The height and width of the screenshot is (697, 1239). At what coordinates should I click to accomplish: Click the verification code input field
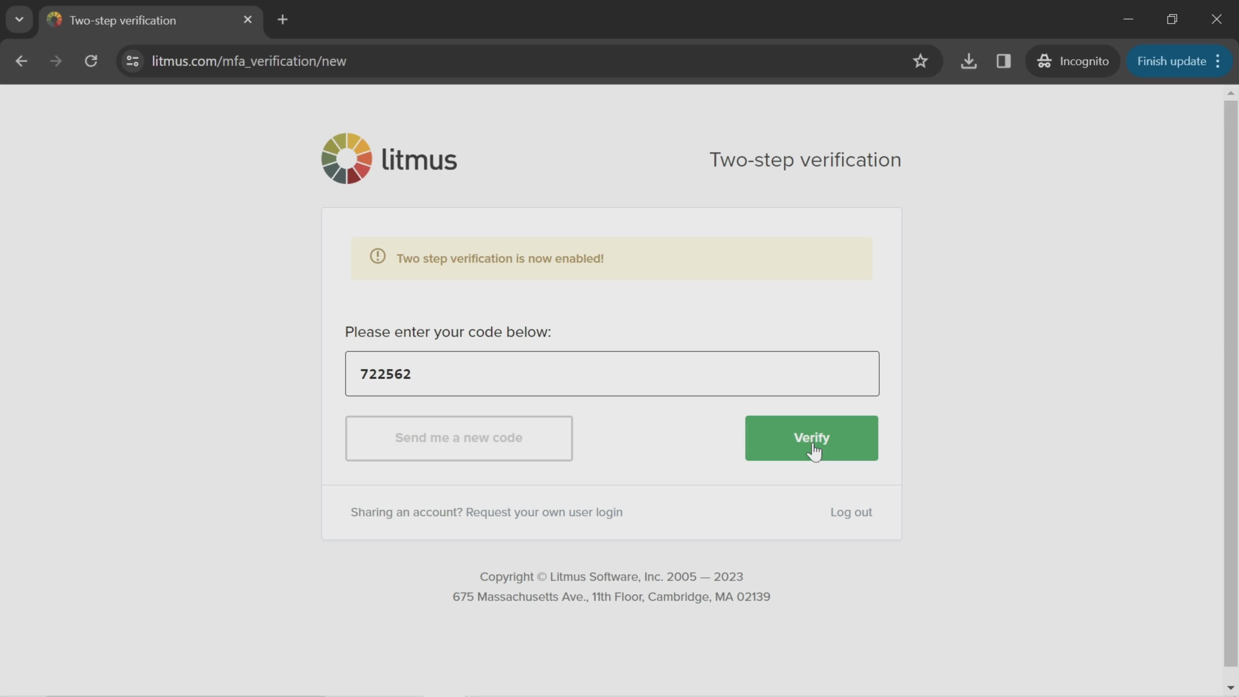click(x=612, y=374)
